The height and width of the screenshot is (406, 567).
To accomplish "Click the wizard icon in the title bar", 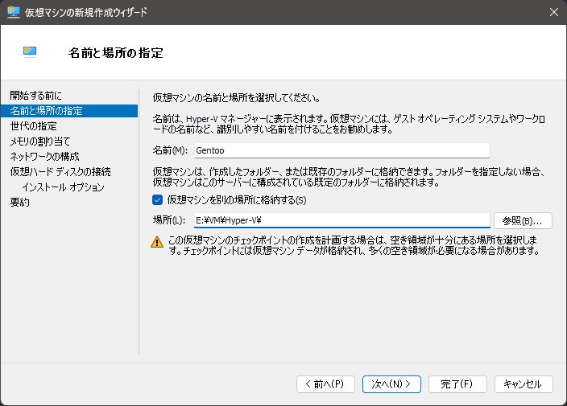I will click(x=14, y=12).
